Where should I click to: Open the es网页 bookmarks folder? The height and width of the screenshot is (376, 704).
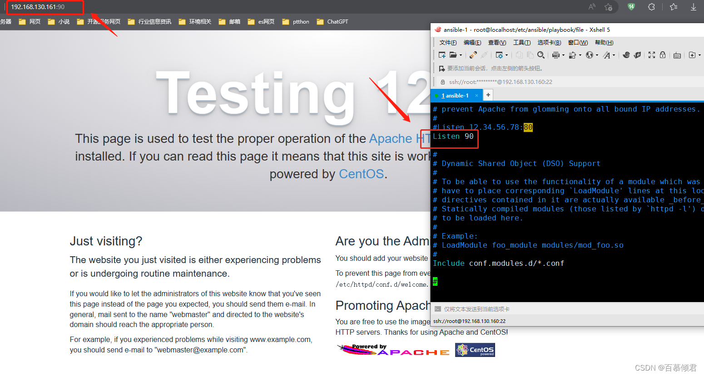pos(261,22)
